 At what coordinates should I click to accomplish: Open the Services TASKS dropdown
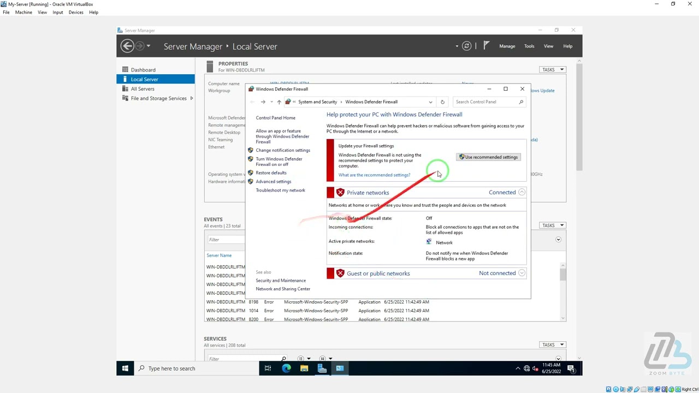[553, 345]
